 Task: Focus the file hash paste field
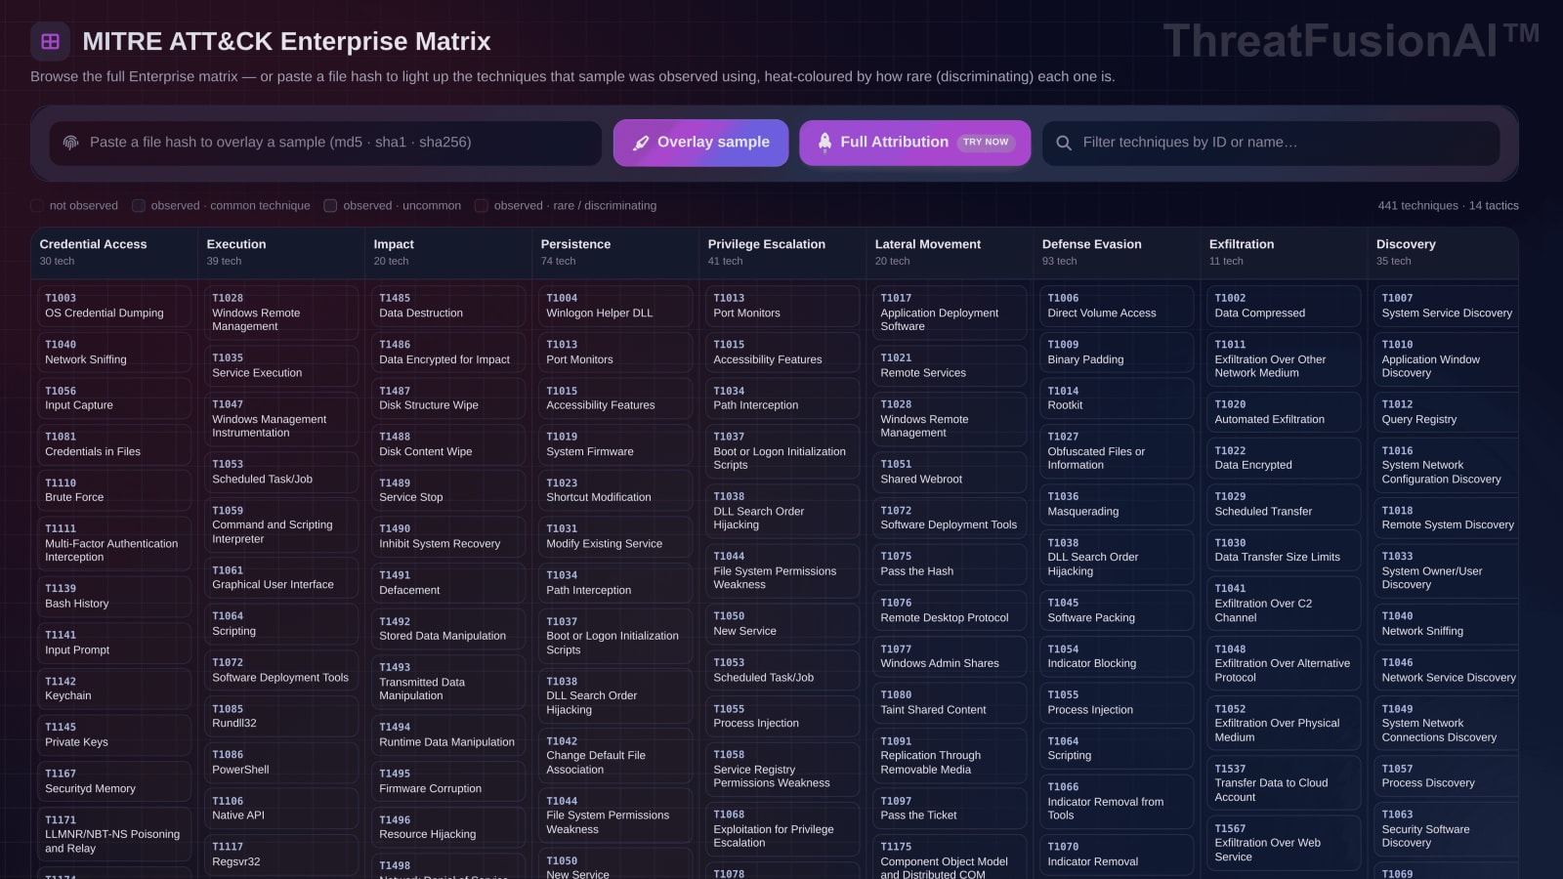[x=325, y=143]
